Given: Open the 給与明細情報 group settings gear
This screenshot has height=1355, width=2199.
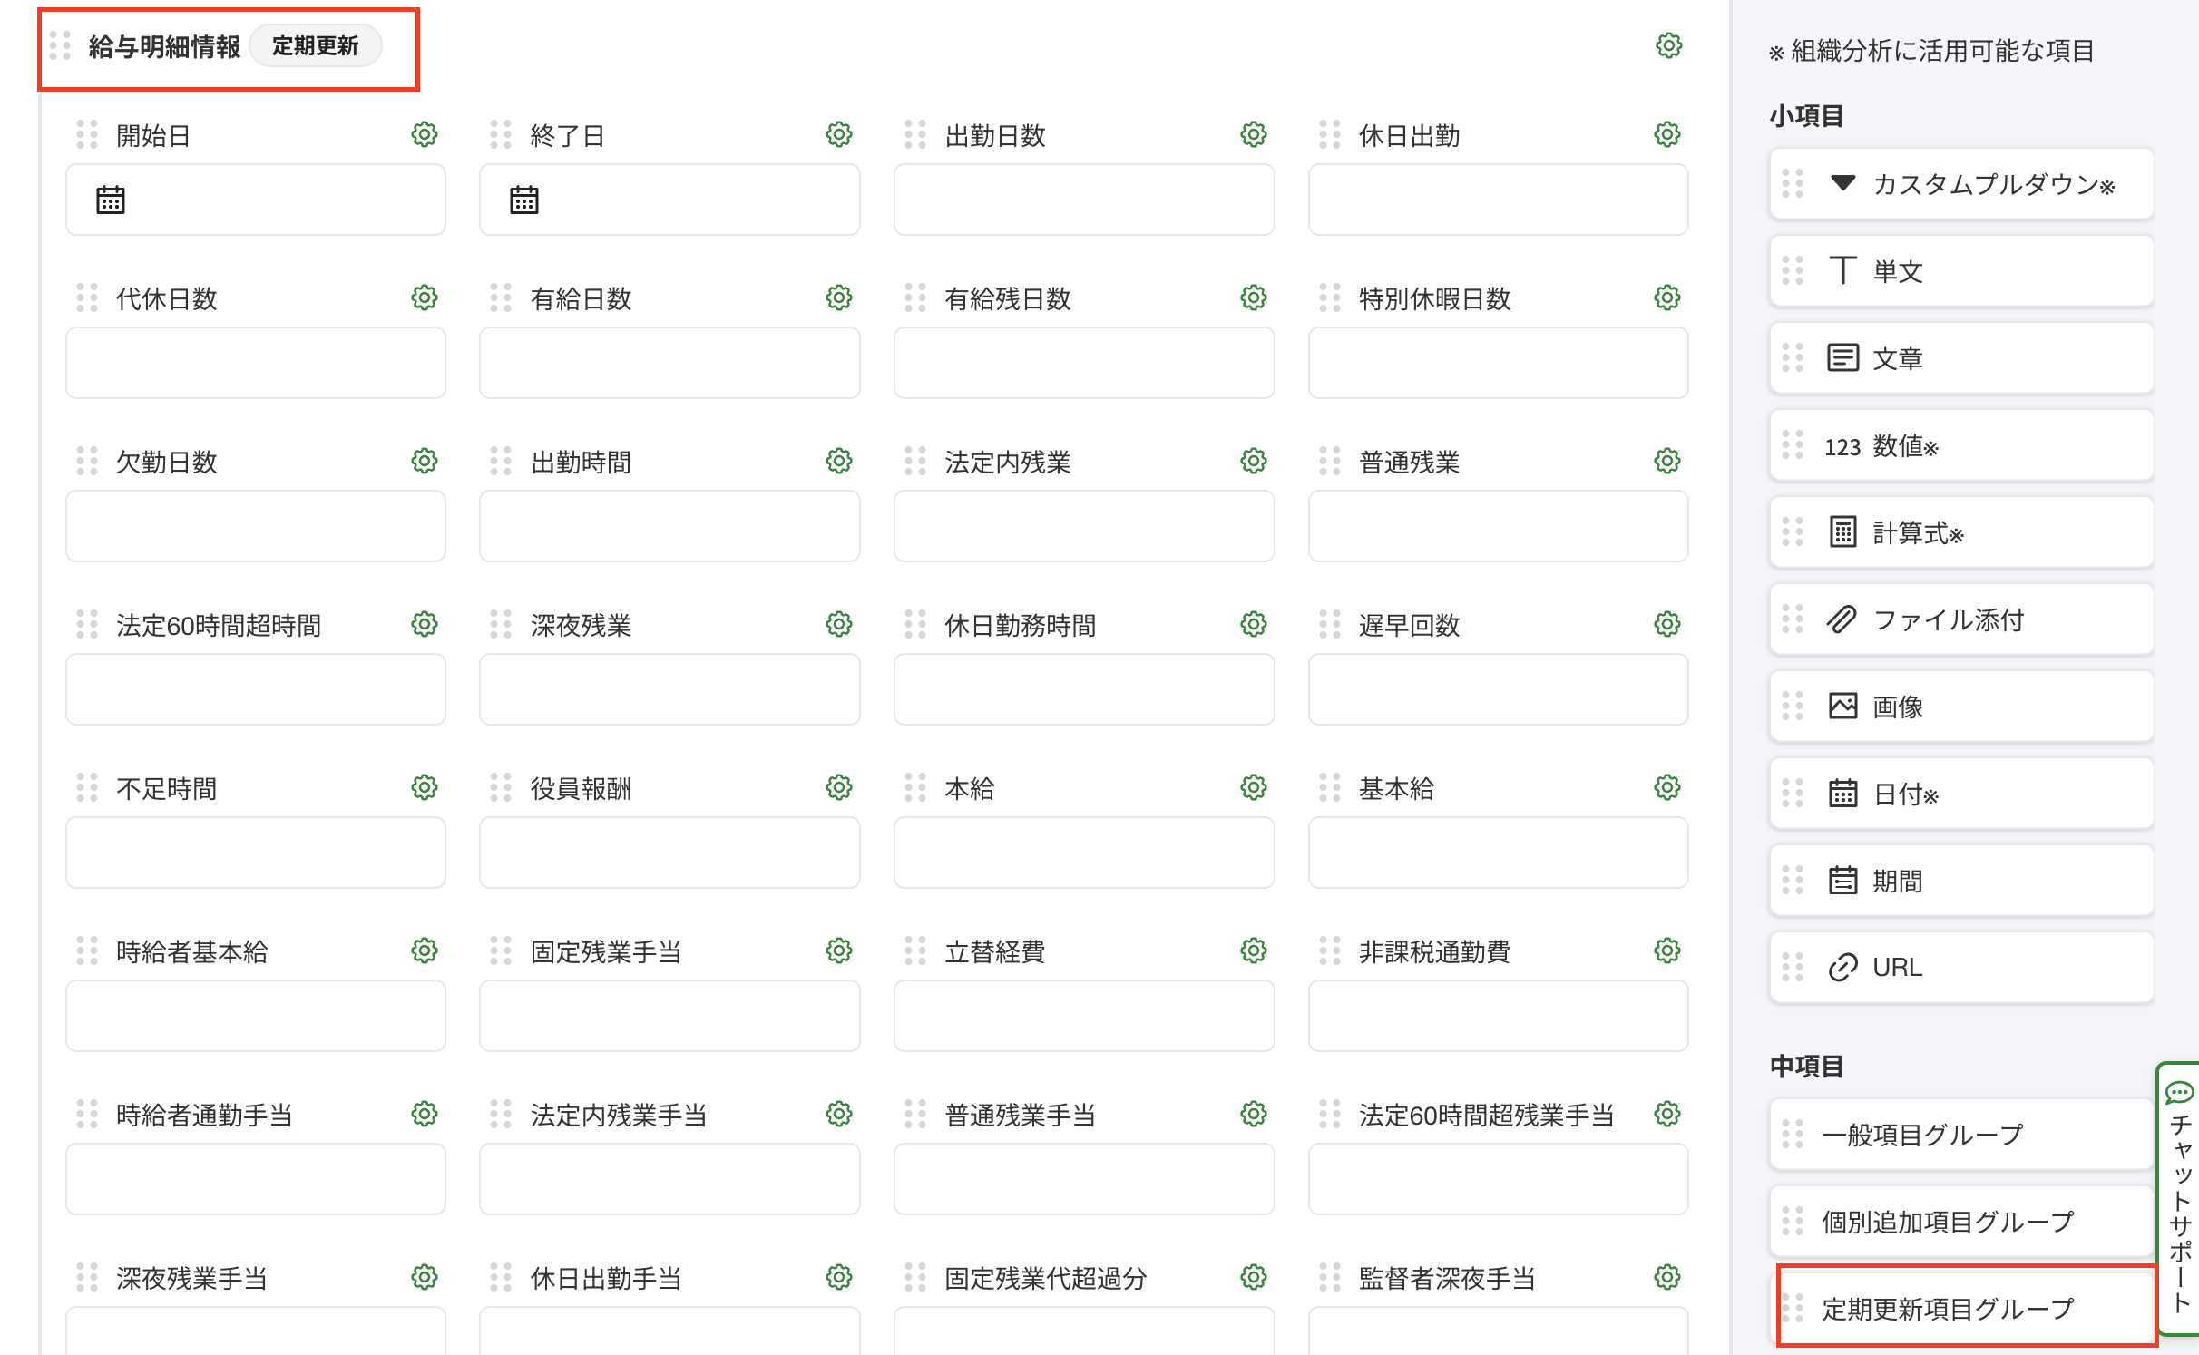Looking at the screenshot, I should coord(1668,46).
